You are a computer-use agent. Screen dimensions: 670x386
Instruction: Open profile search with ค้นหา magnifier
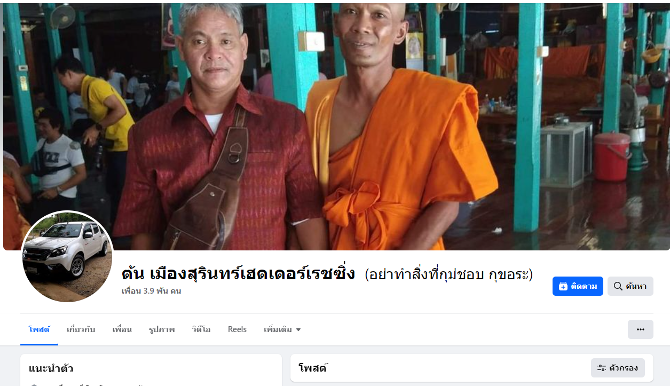click(630, 286)
